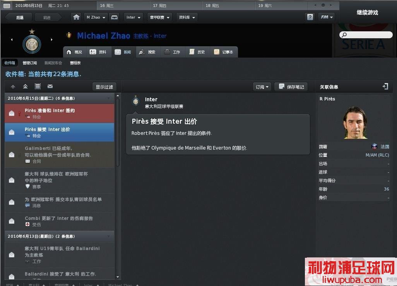This screenshot has height=286, width=397.
Task: Switch to the 资料 tab
Action: pos(99,52)
